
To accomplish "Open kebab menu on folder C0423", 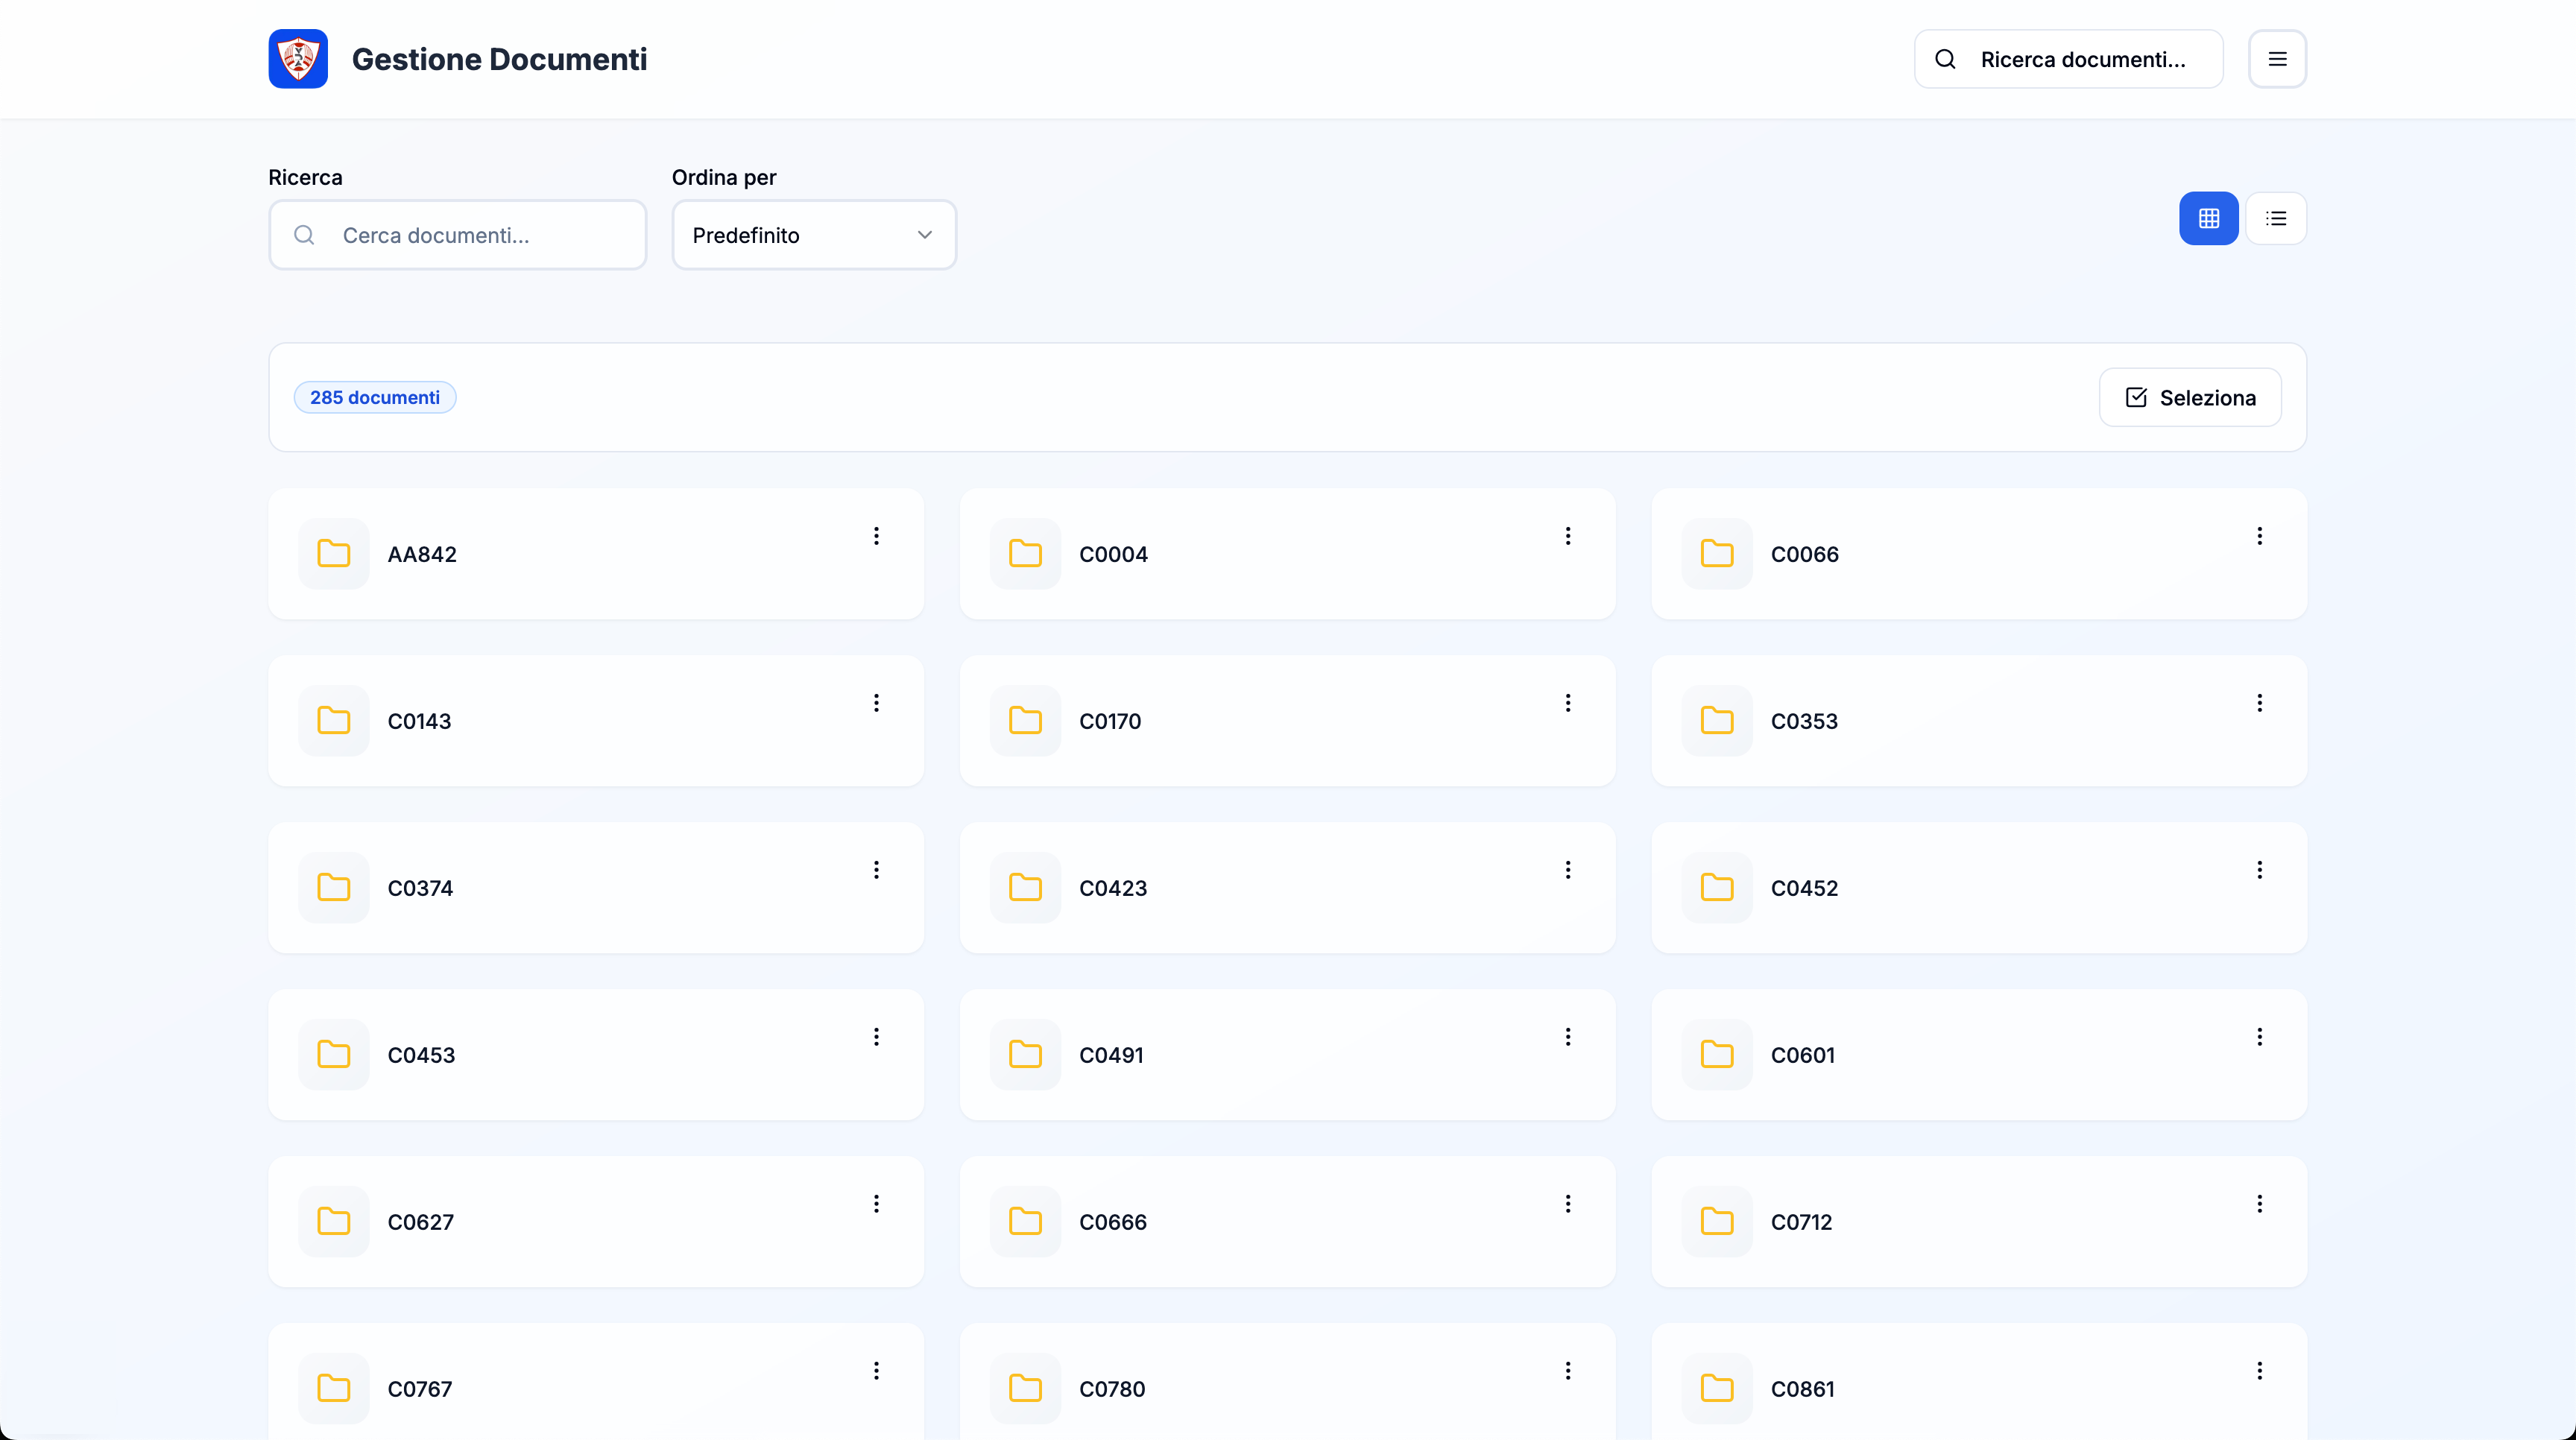I will point(1567,870).
